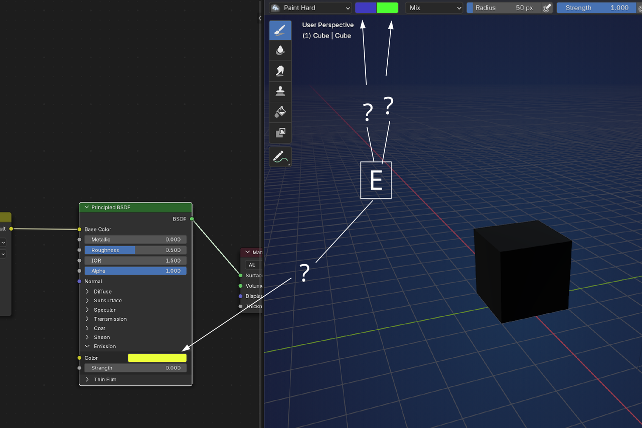This screenshot has width=642, height=428.
Task: Click the blue primary brush color
Action: (366, 8)
